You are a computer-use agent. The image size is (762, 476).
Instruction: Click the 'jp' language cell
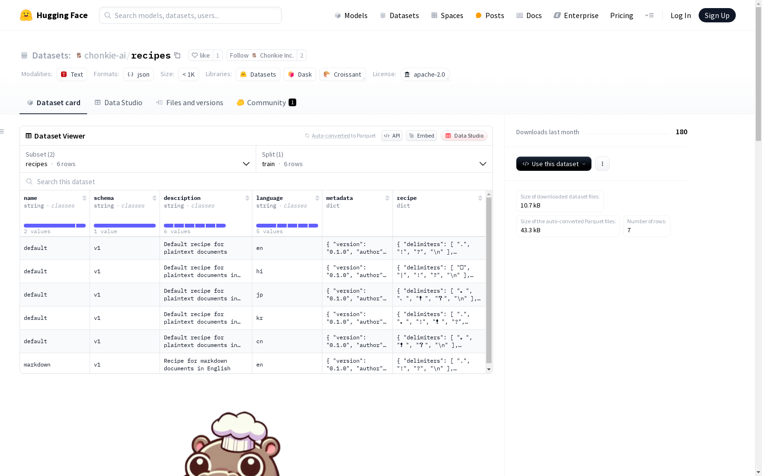(x=287, y=295)
